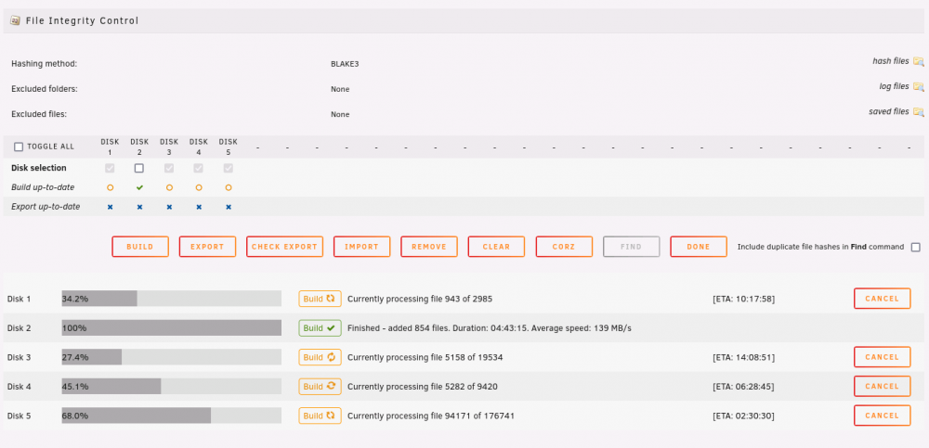Viewport: 929px width, 448px height.
Task: Click the orange circle under Disk 4
Action: (199, 187)
